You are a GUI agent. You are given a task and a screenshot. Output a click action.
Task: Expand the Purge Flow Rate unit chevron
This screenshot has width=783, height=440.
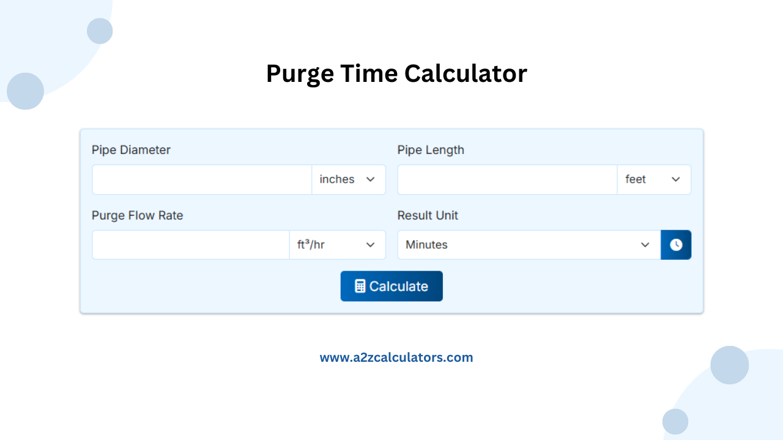pos(371,244)
